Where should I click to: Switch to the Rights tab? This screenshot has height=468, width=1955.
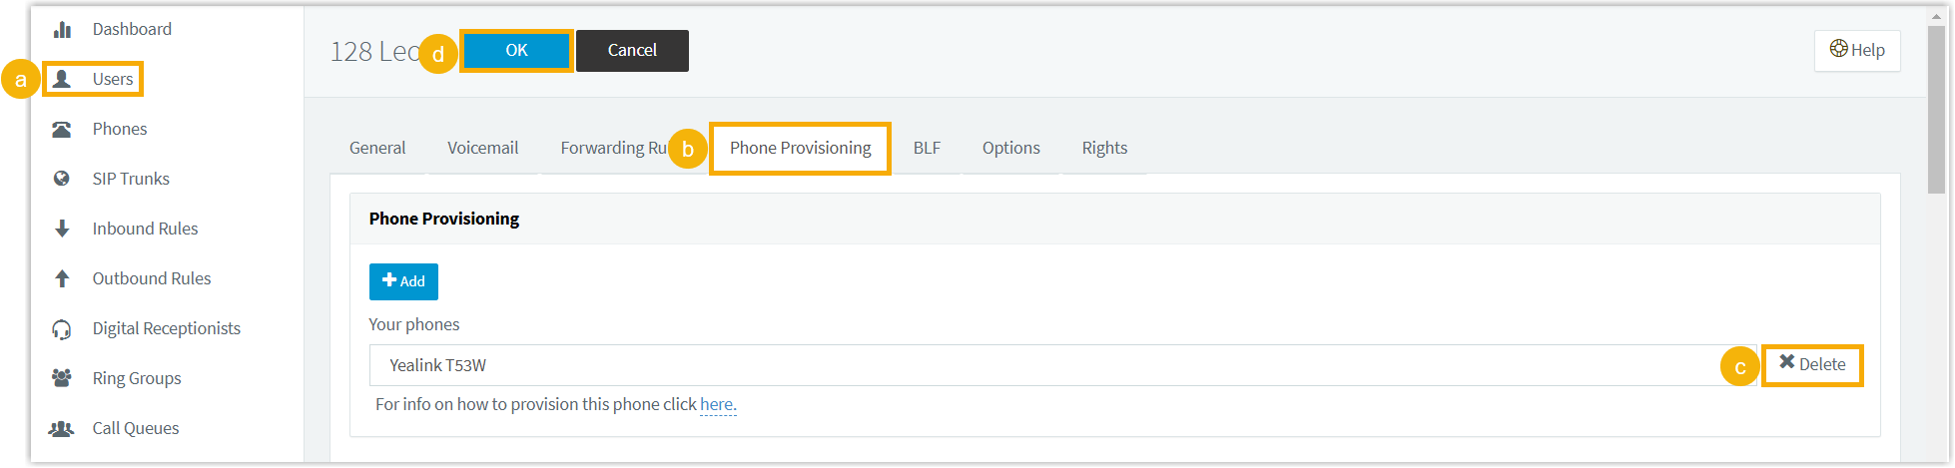tap(1104, 148)
